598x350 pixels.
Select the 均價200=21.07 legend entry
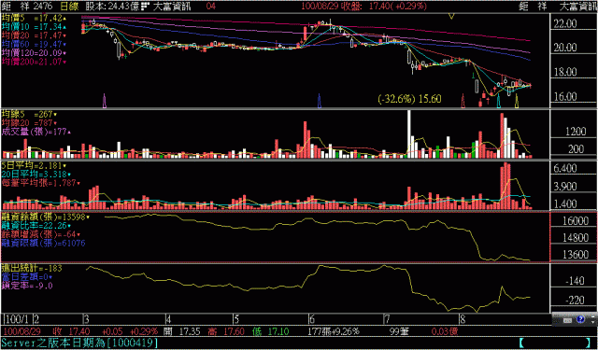pos(34,62)
